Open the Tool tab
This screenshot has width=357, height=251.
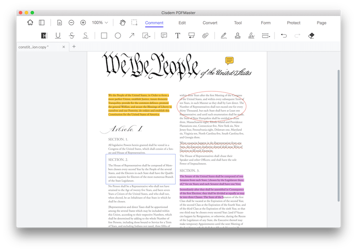click(x=238, y=23)
